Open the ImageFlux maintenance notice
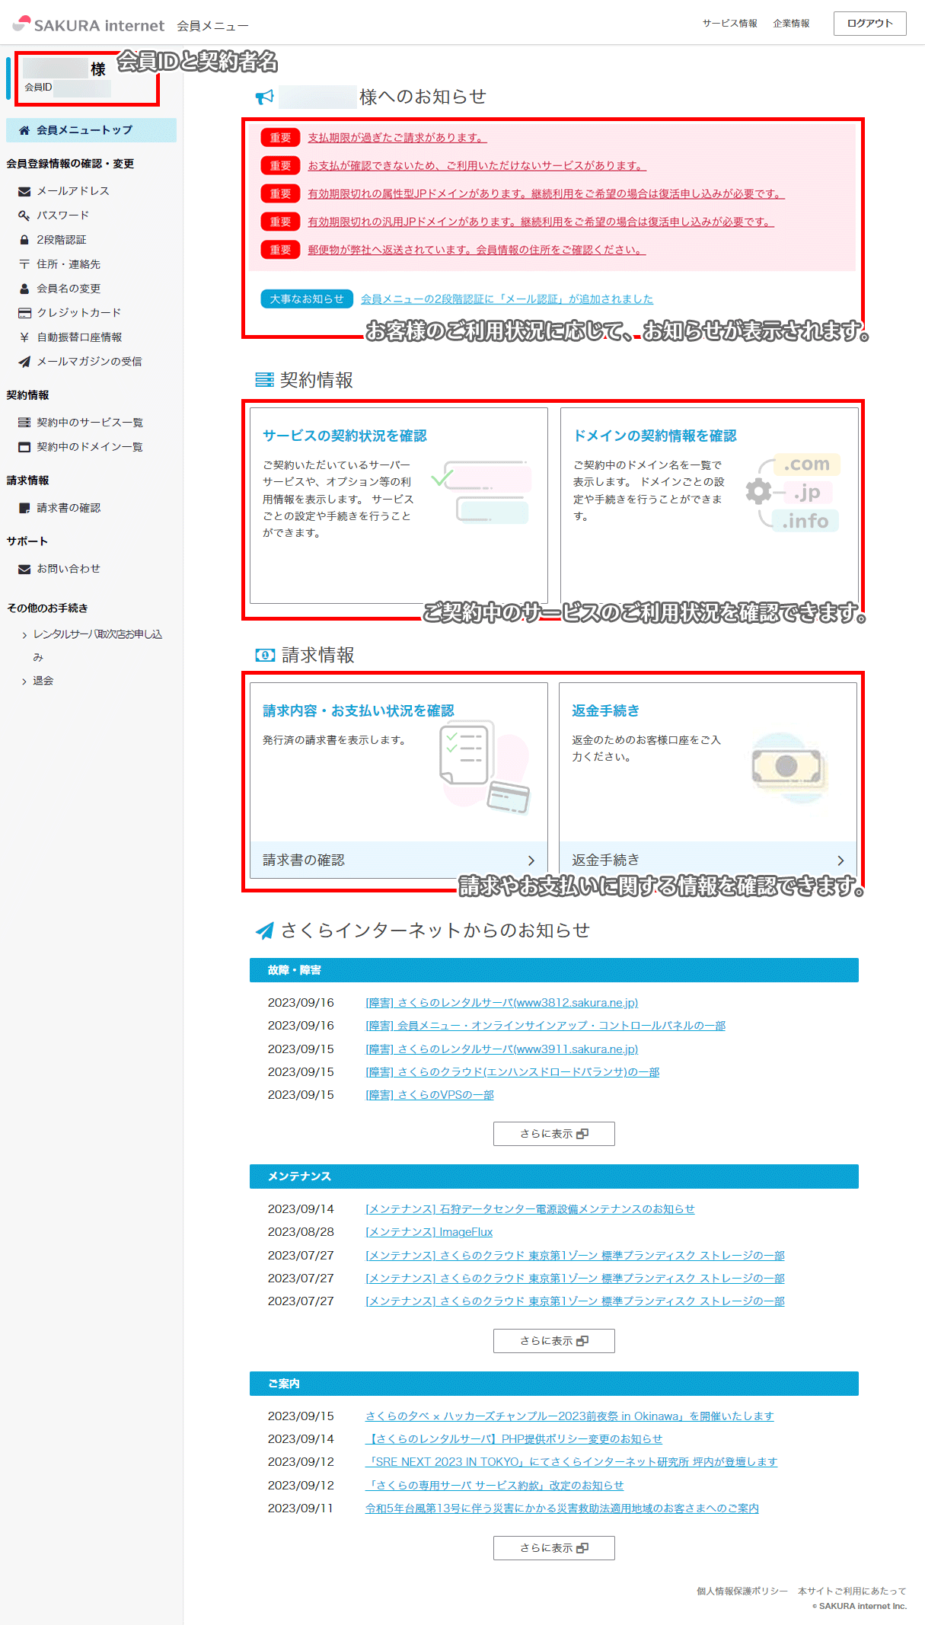Screen dimensions: 925x1625 coord(429,1232)
